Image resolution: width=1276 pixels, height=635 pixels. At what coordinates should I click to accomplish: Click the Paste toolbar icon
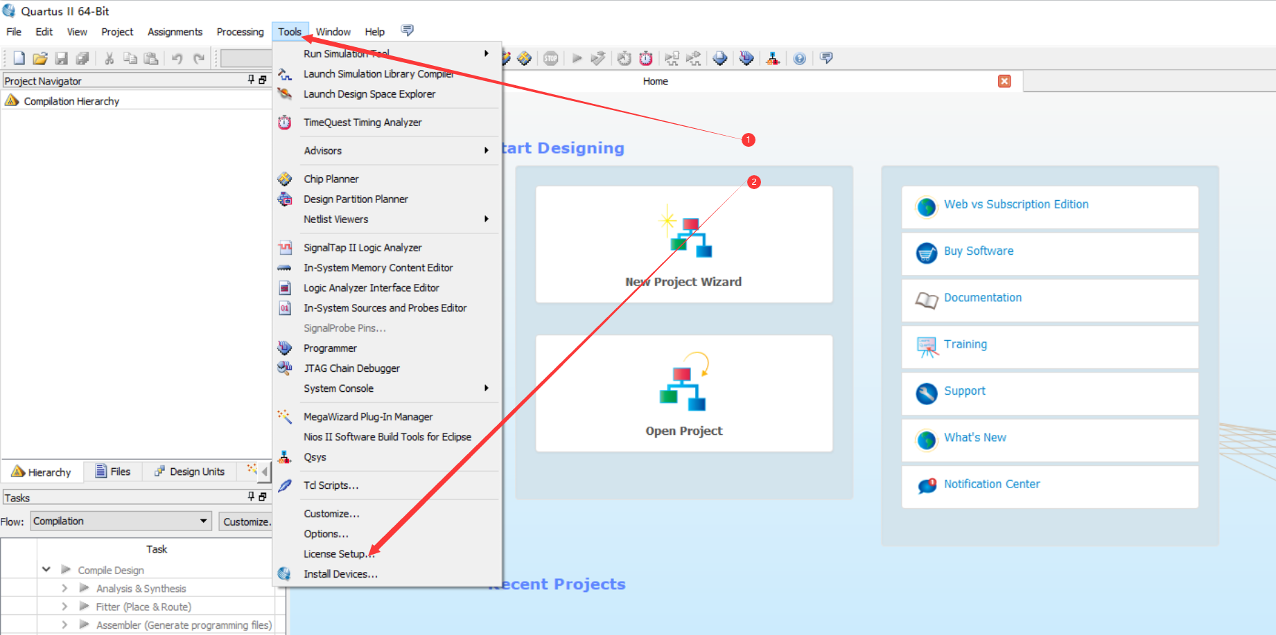point(151,58)
